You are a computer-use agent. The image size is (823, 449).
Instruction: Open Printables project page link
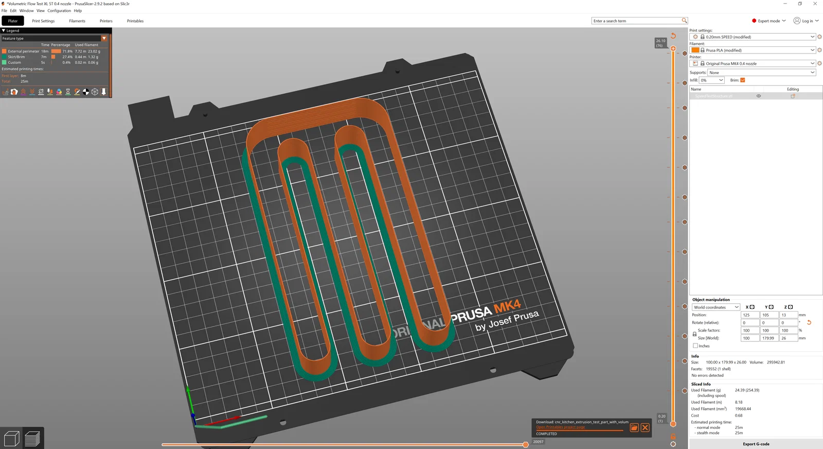pyautogui.click(x=560, y=427)
